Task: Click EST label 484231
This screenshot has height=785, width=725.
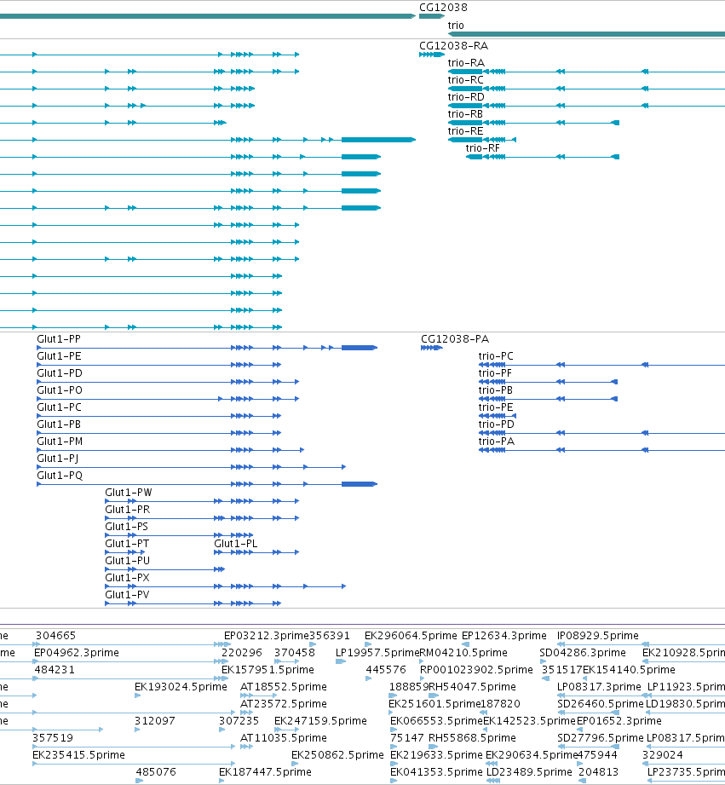Action: click(54, 669)
